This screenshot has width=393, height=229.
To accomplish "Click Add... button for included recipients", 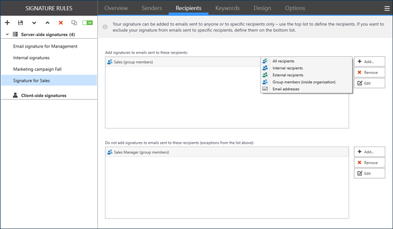I will click(369, 61).
